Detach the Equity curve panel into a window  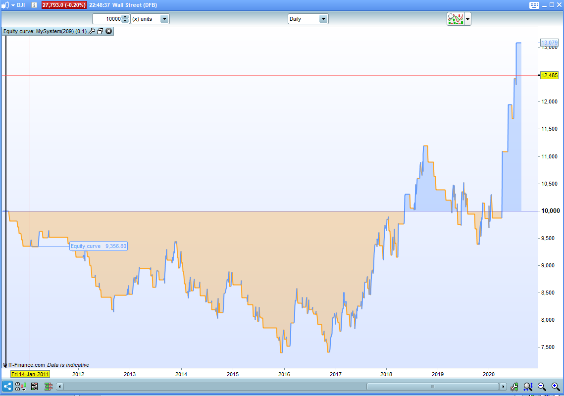click(100, 31)
